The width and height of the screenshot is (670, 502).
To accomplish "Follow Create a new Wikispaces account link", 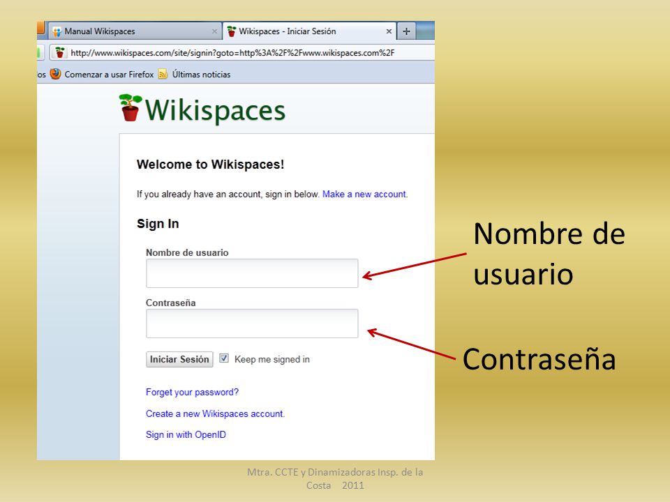I will tap(215, 413).
